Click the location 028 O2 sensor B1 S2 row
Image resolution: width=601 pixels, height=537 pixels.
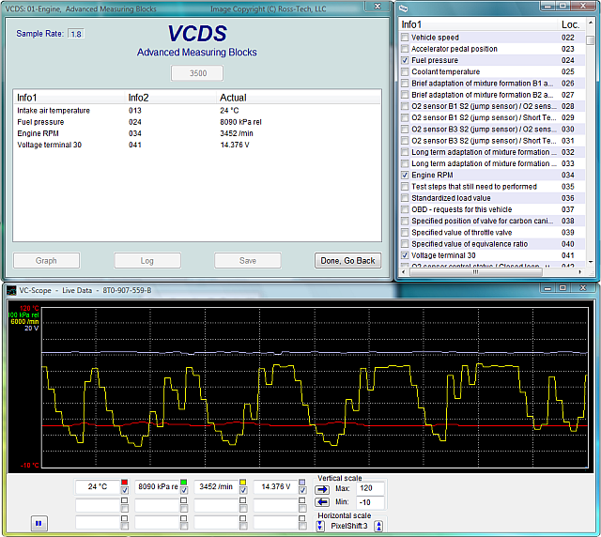click(492, 106)
